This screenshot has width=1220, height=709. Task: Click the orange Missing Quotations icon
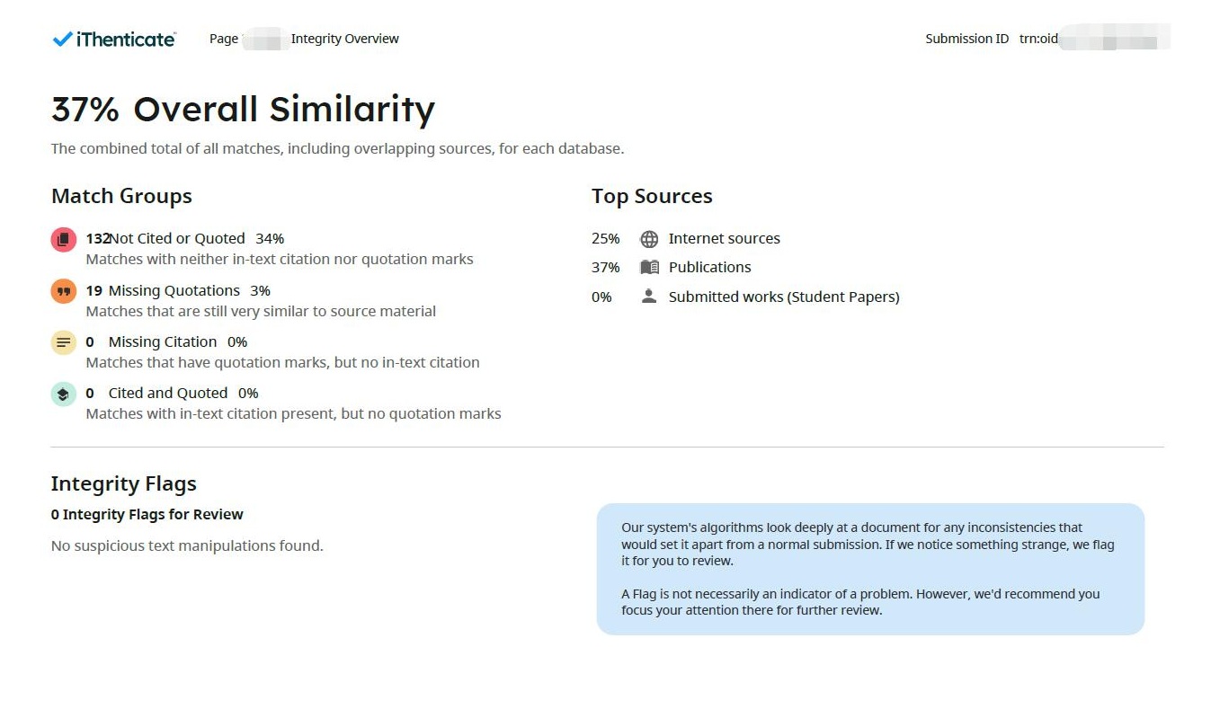tap(63, 291)
